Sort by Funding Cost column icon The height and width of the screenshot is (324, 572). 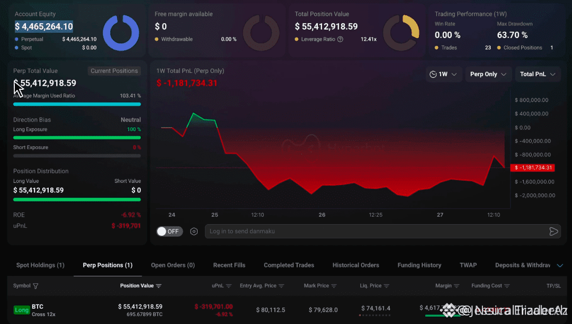pyautogui.click(x=507, y=286)
